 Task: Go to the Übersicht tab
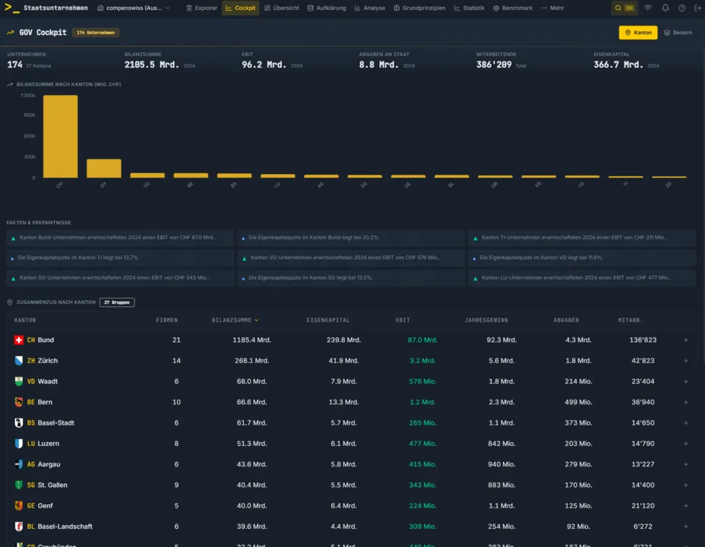[x=281, y=8]
